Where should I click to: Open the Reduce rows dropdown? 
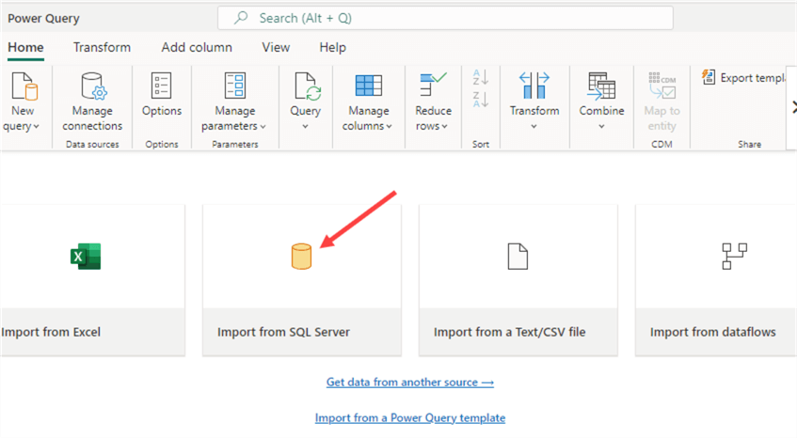(x=433, y=126)
